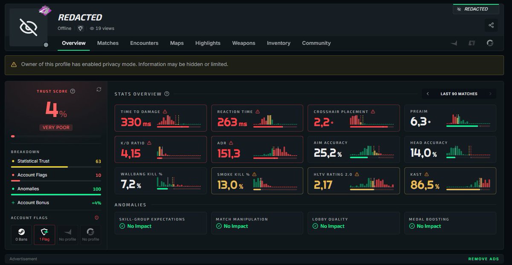Viewport: 512px width, 265px height.
Task: Click the Wallbang Kill % 7,2 value
Action: point(131,184)
